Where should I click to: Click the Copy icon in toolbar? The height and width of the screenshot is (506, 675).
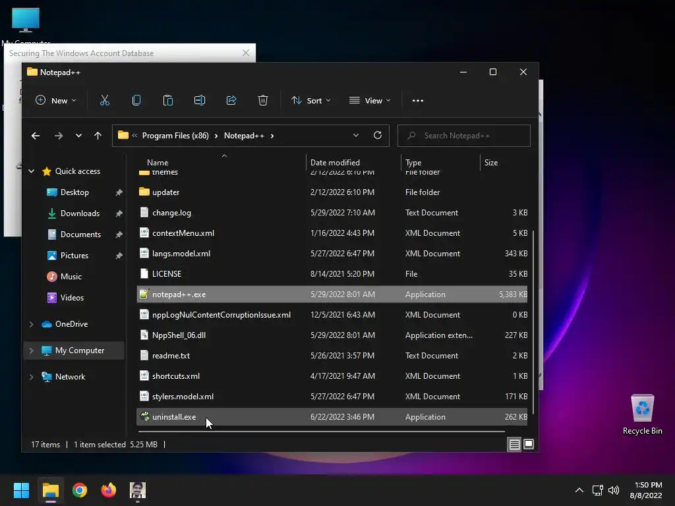pyautogui.click(x=136, y=100)
